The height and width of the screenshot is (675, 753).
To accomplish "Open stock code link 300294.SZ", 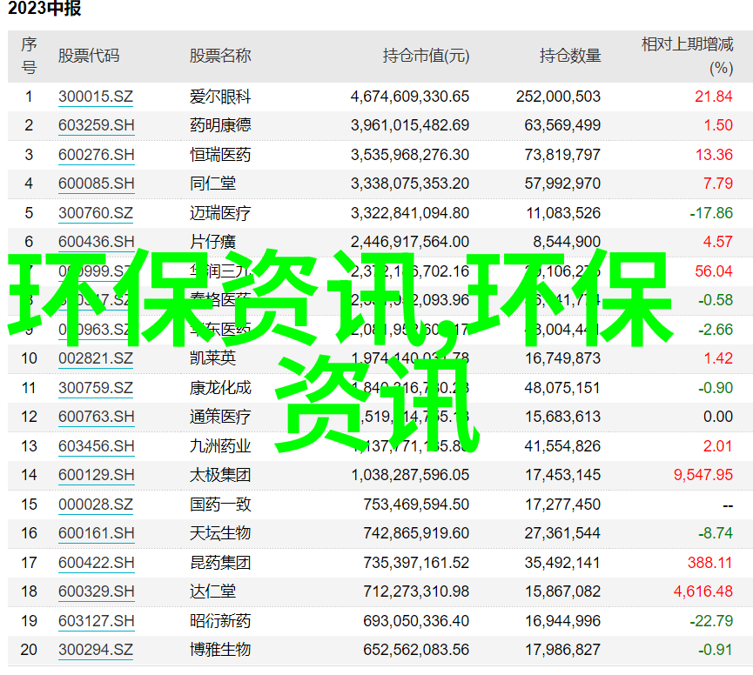I will coord(96,650).
